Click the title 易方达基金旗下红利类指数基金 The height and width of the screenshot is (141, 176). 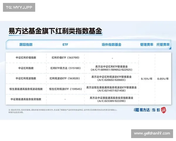(55, 31)
